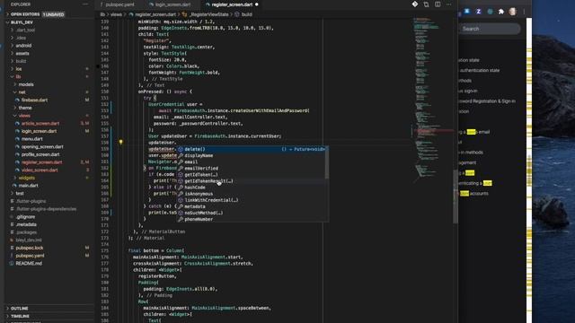Screen dimensions: 575x323
Task: Open the editor More Actions ellipsis
Action: pyautogui.click(x=449, y=4)
